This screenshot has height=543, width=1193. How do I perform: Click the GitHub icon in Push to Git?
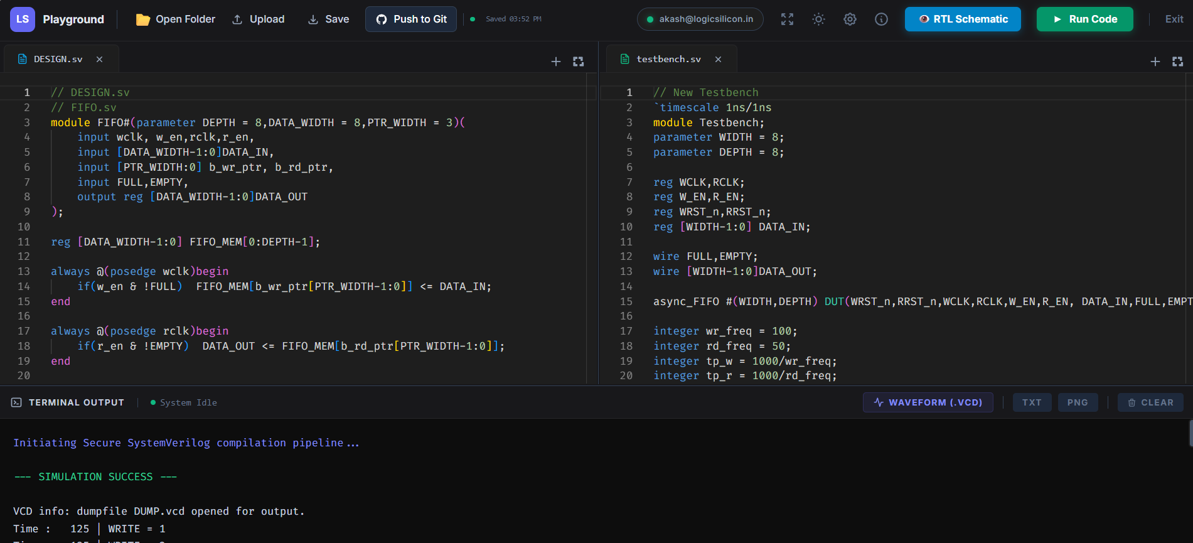pos(381,19)
